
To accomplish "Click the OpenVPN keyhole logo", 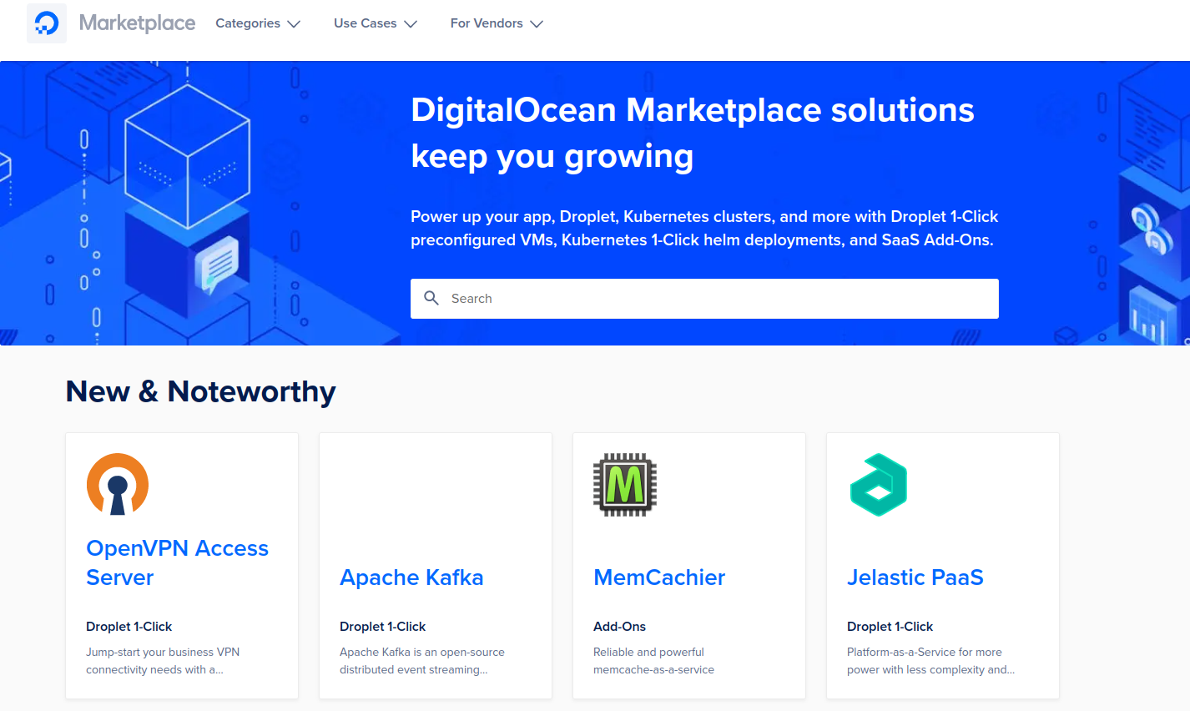I will 118,484.
